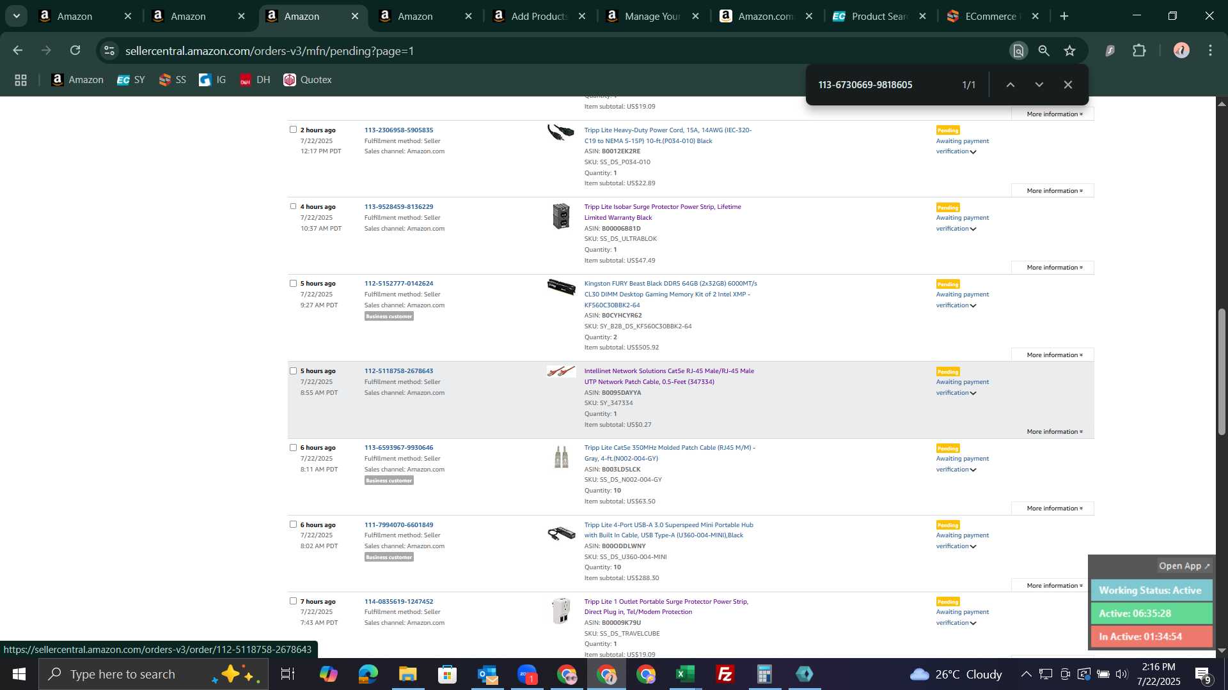
Task: Open FileZilla from taskbar
Action: 725,674
